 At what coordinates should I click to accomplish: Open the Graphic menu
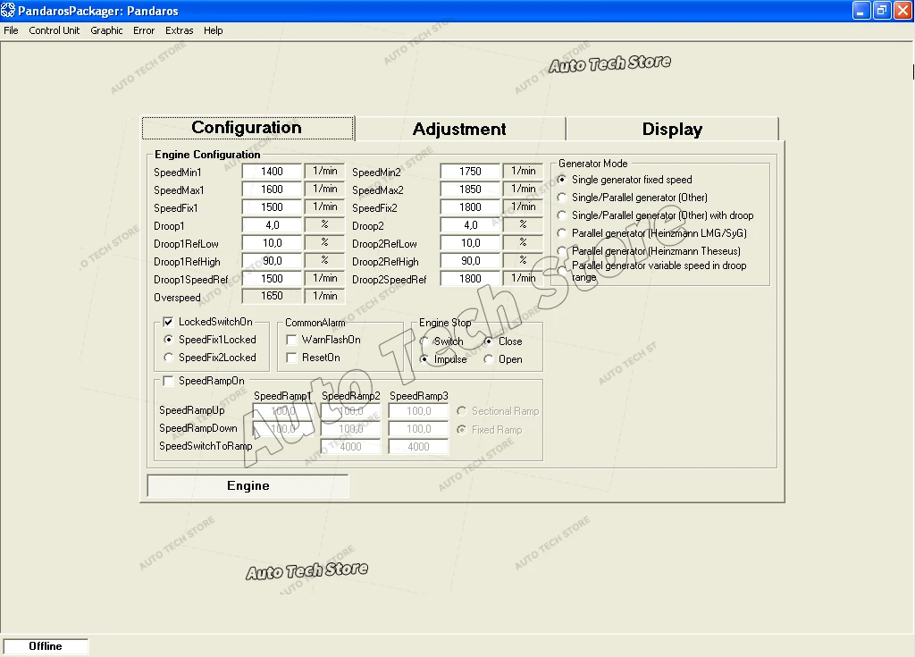pyautogui.click(x=106, y=30)
